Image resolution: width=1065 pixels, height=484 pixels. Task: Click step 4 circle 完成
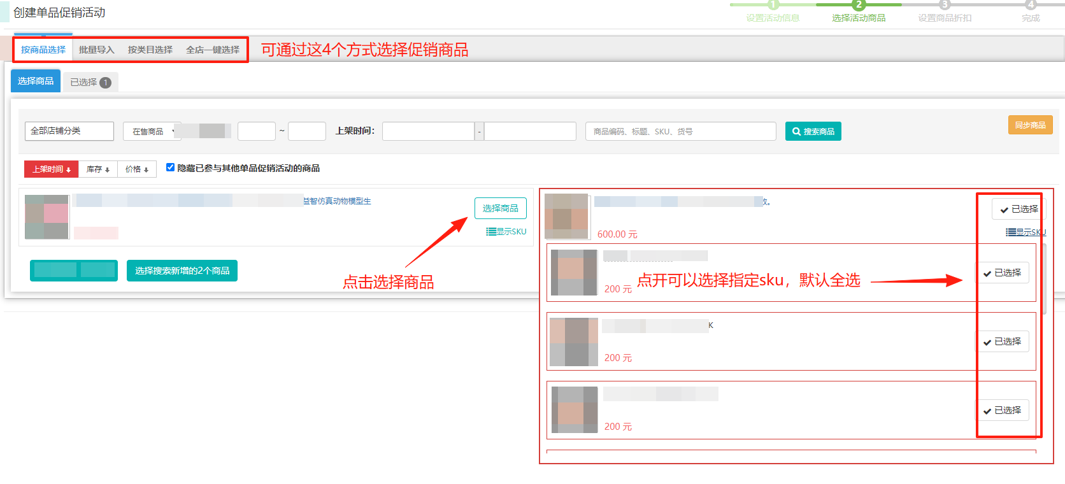[x=1031, y=5]
